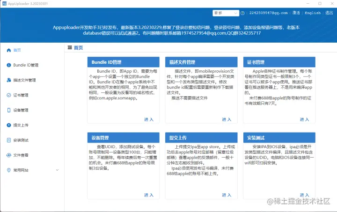Image resolution: width=337 pixels, height=212 pixels.
Task: Click the 安装IPA到IOS设备 card description
Action: [x=279, y=155]
